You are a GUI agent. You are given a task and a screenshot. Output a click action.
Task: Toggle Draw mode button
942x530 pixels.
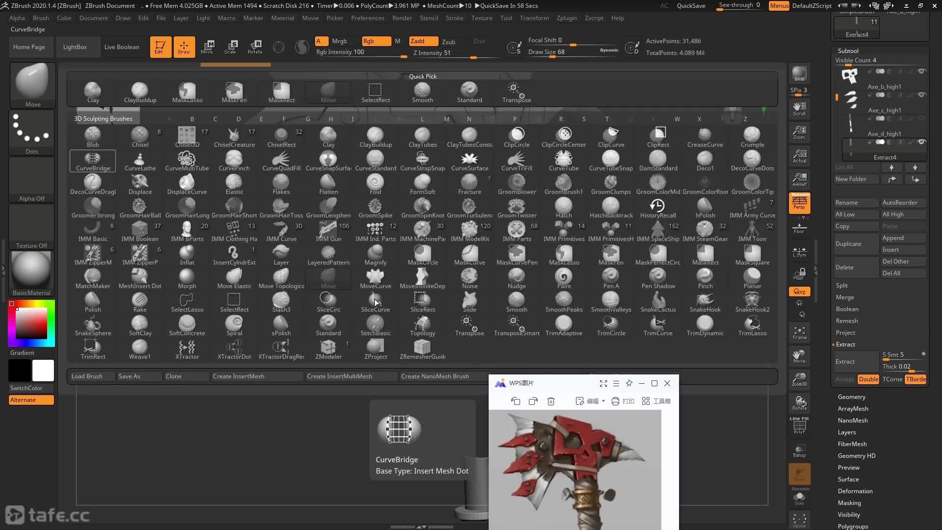(184, 47)
